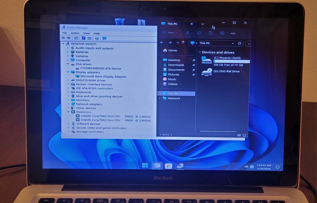Click the Cut scissors icon

coord(187,33)
